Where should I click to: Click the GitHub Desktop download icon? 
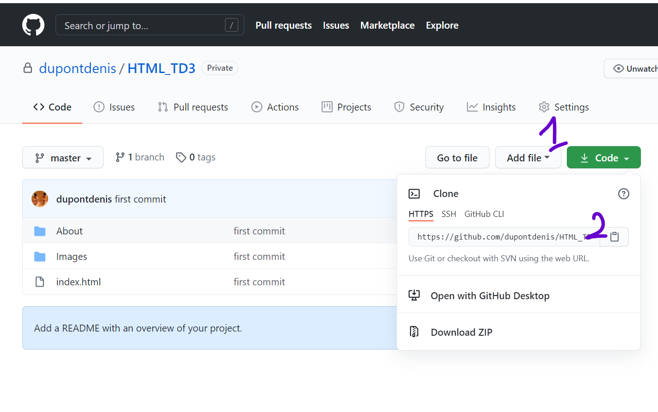[x=414, y=295]
